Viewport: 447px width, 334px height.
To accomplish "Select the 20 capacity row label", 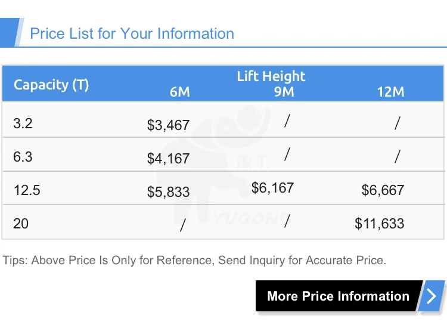I will pyautogui.click(x=21, y=224).
